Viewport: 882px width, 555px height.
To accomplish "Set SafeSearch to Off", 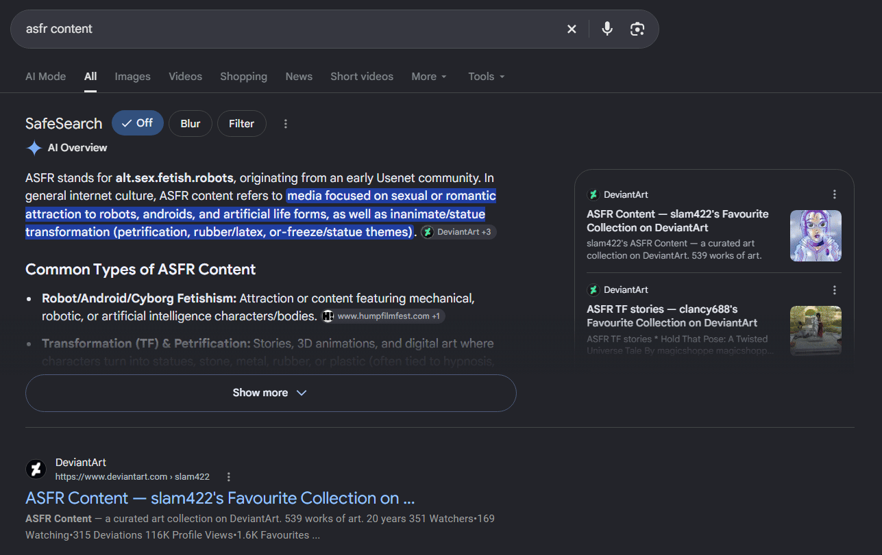I will coord(138,123).
